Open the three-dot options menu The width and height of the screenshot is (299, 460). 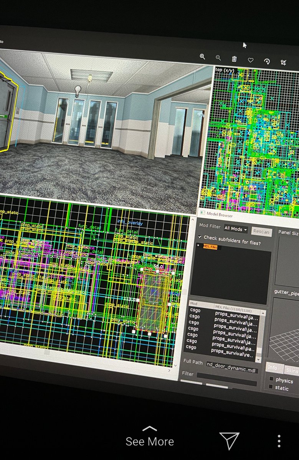click(279, 441)
